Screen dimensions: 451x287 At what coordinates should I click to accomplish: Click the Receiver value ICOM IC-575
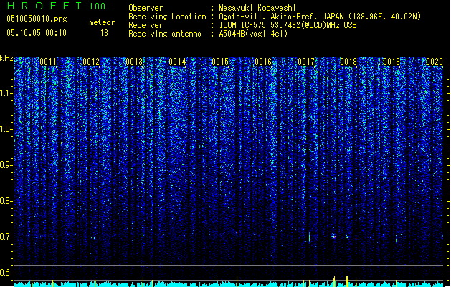(243, 25)
